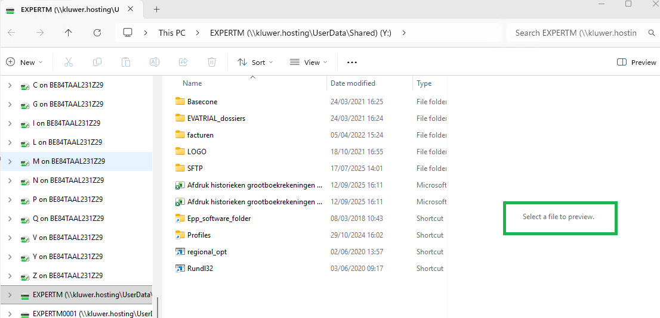Image resolution: width=660 pixels, height=318 pixels.
Task: Refresh the current folder view
Action: [97, 33]
